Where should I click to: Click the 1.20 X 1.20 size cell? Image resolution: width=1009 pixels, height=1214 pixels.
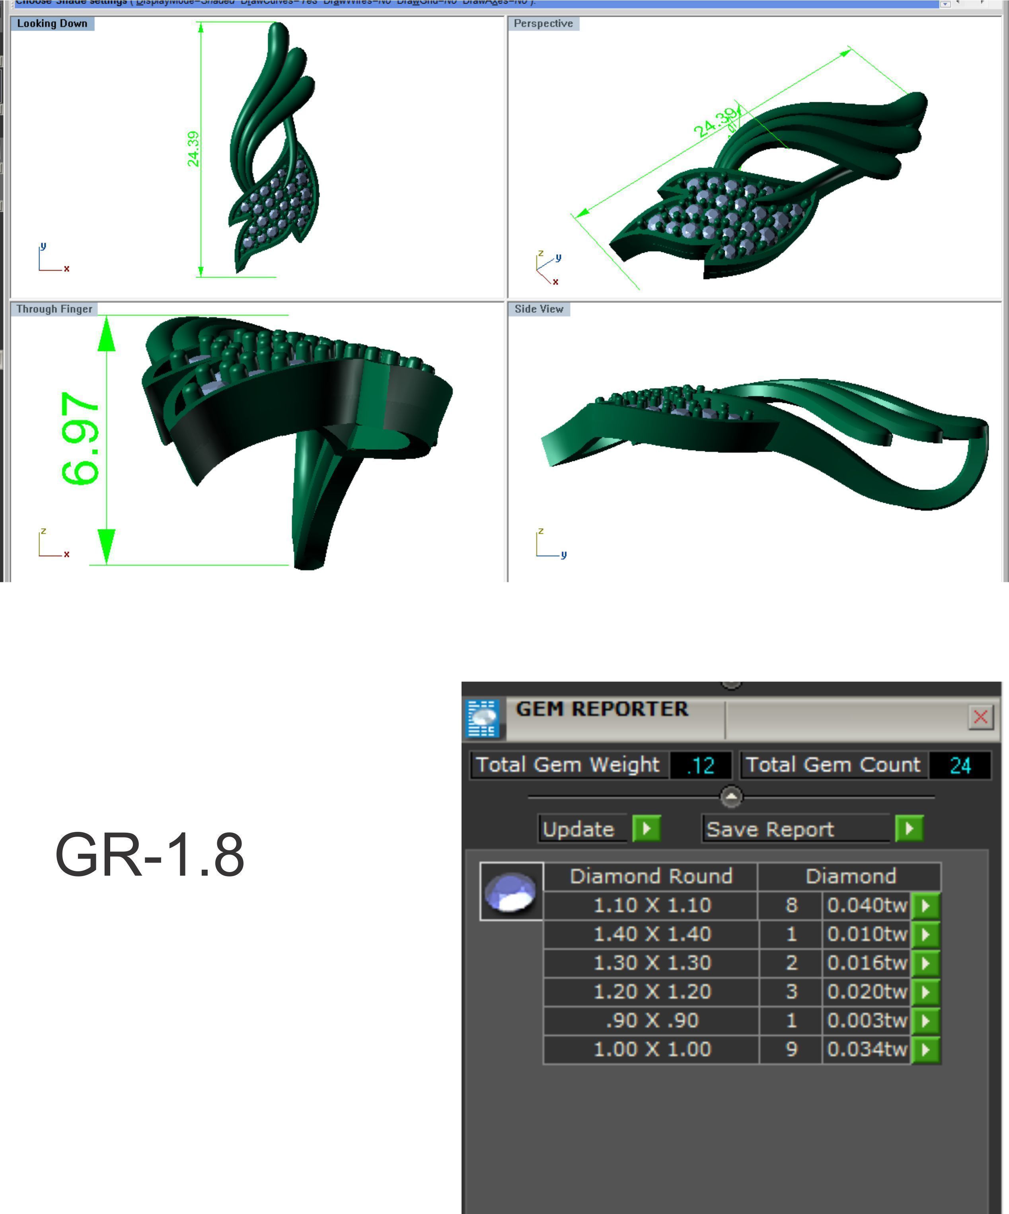pyautogui.click(x=651, y=992)
